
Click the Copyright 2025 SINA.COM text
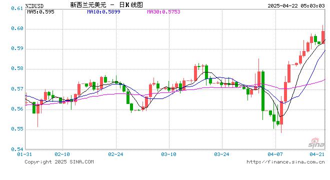click(59, 162)
